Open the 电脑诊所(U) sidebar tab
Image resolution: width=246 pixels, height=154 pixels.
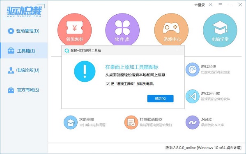click(x=24, y=70)
